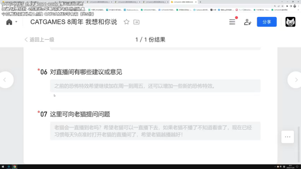Open the Chrome three-dot menu
301x169 pixels.
point(298,6)
